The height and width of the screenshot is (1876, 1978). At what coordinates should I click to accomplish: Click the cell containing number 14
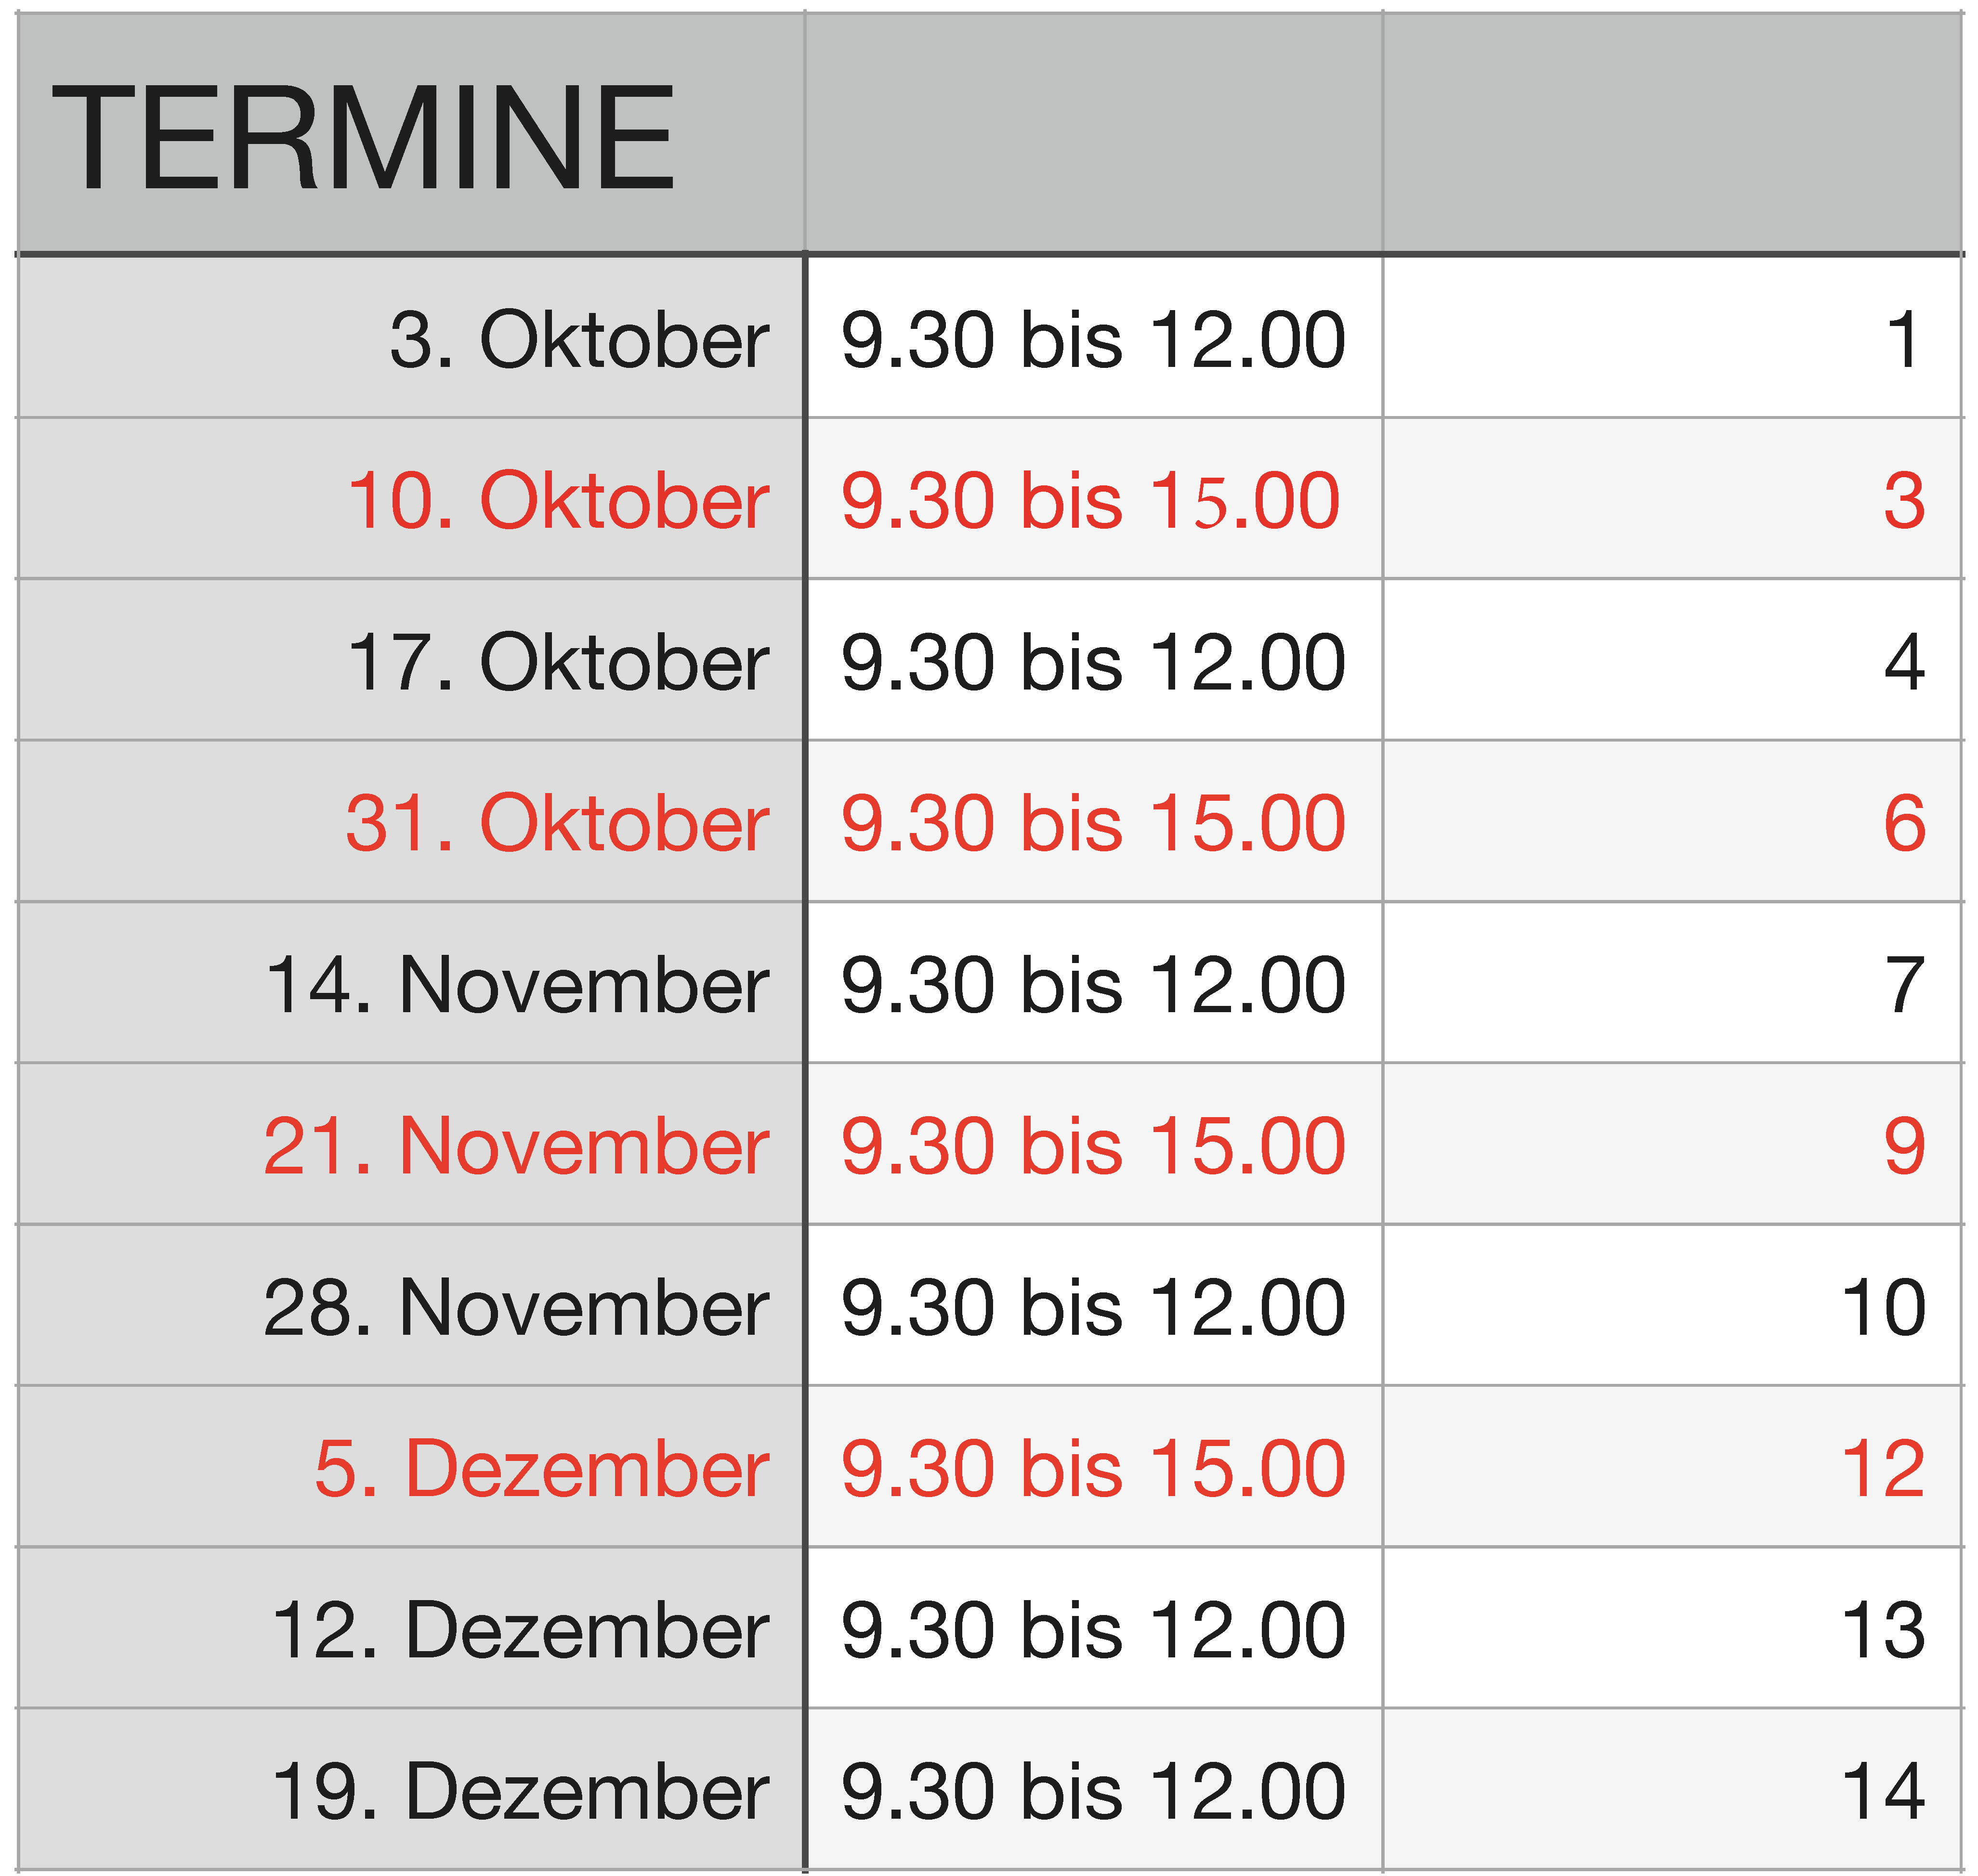pyautogui.click(x=1672, y=1790)
